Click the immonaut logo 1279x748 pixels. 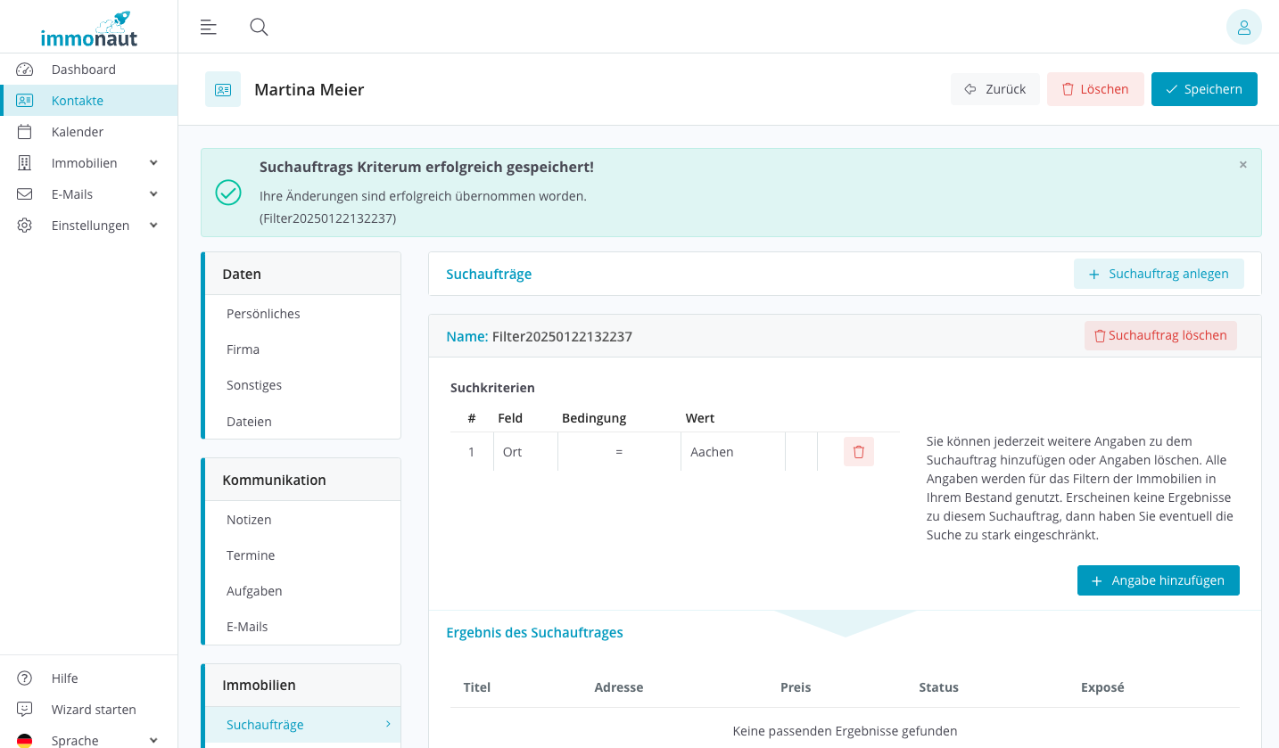[89, 29]
